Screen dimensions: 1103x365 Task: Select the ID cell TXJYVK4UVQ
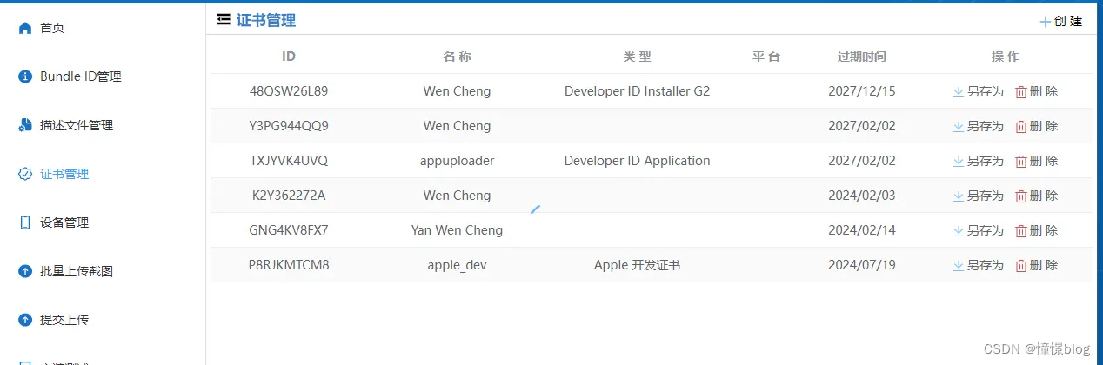(x=289, y=161)
